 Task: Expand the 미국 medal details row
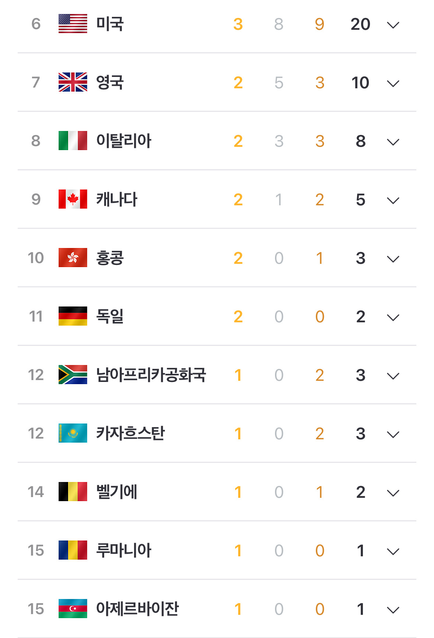point(393,25)
